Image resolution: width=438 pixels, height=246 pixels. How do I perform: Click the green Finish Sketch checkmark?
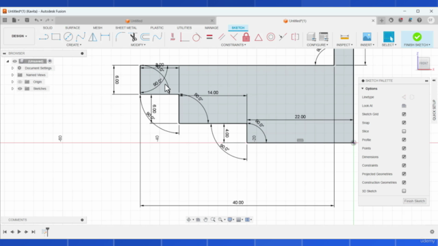[417, 37]
